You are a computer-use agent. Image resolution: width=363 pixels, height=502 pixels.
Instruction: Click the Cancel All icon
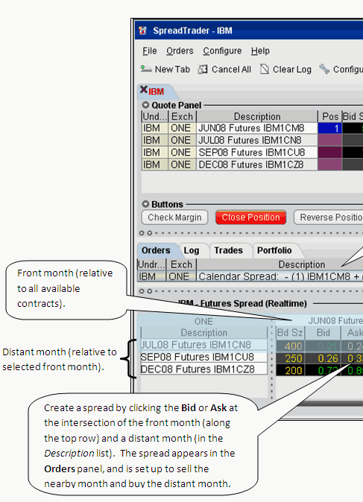(203, 69)
